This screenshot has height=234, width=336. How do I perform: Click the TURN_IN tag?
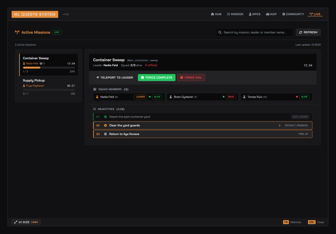pos(303,134)
